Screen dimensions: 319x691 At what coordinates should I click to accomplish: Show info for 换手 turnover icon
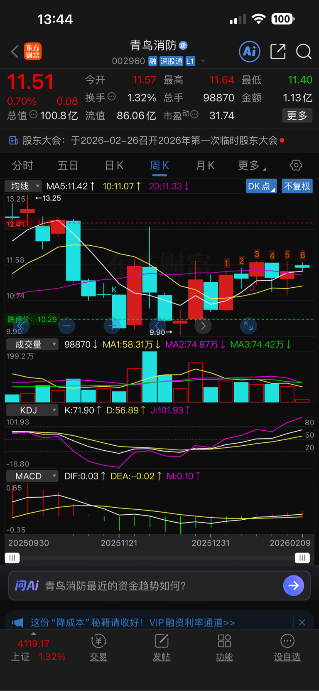tap(112, 96)
